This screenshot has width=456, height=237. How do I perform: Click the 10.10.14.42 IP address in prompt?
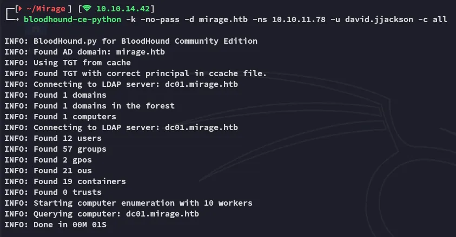click(123, 9)
